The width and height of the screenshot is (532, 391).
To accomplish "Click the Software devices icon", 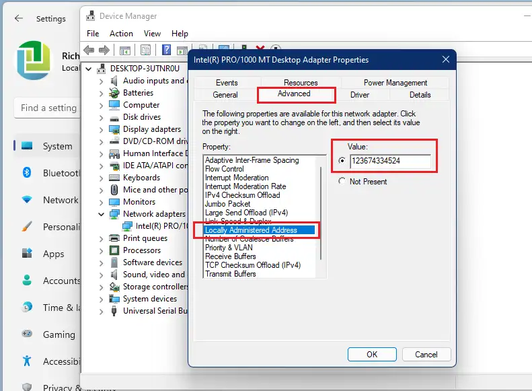I will tap(114, 262).
